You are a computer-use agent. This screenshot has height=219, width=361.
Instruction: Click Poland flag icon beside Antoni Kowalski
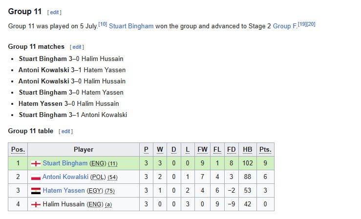tap(36, 177)
